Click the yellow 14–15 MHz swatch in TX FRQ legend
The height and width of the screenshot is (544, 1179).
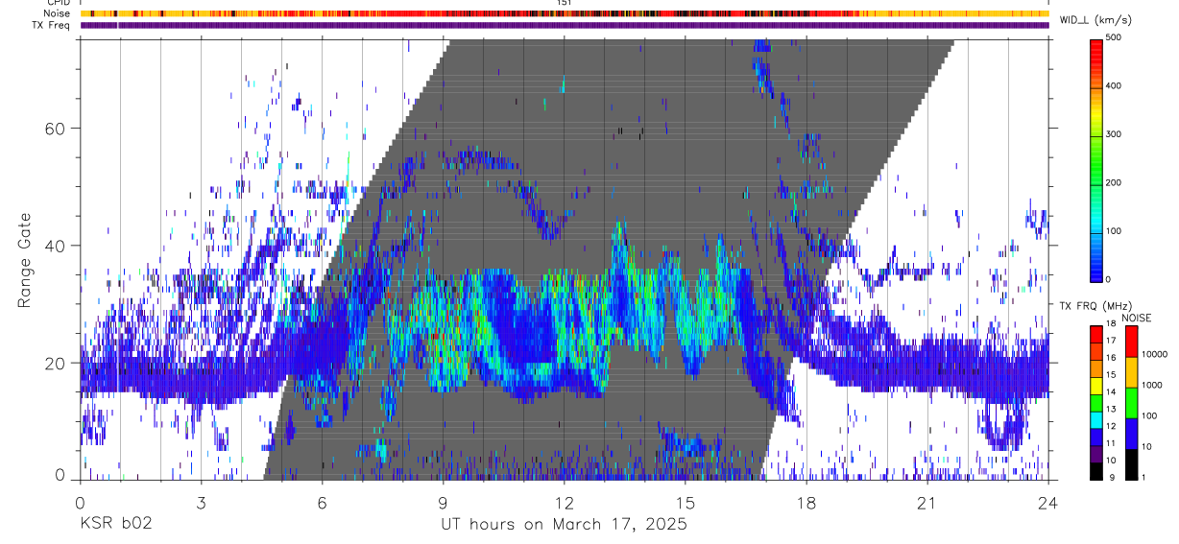point(1097,384)
